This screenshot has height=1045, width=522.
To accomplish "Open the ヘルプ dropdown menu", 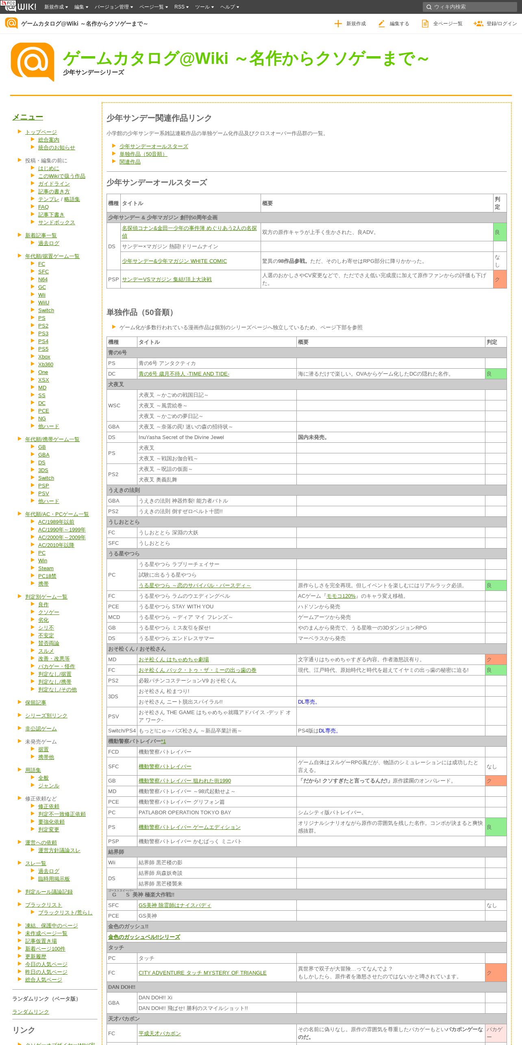I will (x=230, y=7).
